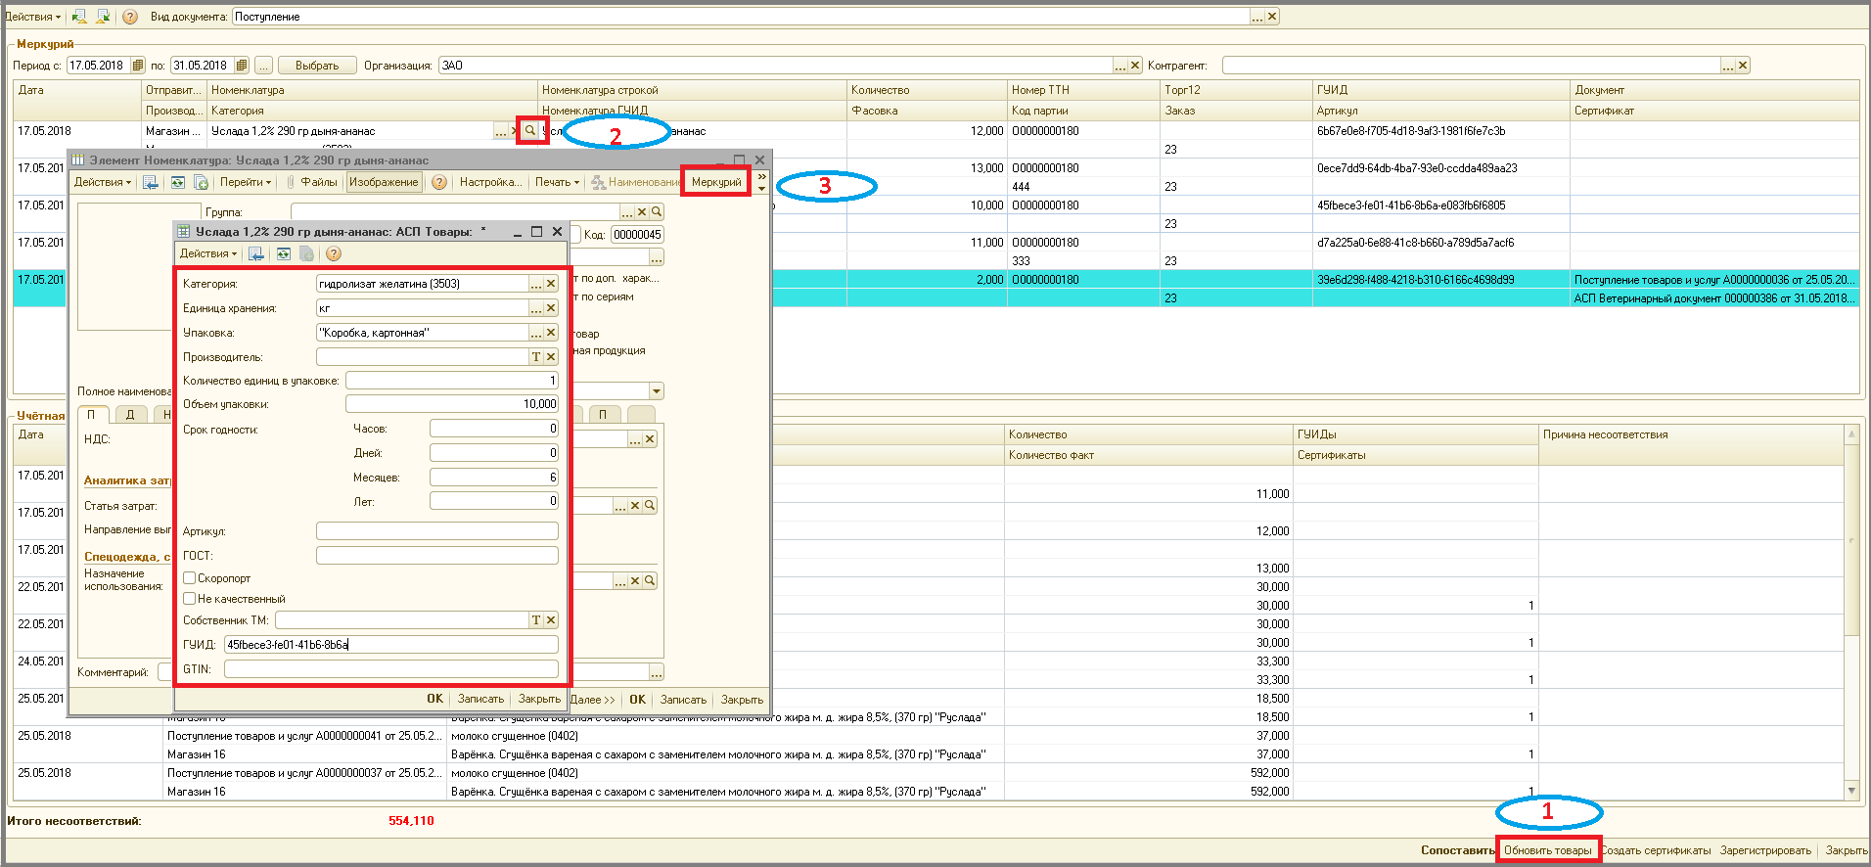Click the magnifier next to the Группа field
1871x867 pixels.
(x=657, y=211)
